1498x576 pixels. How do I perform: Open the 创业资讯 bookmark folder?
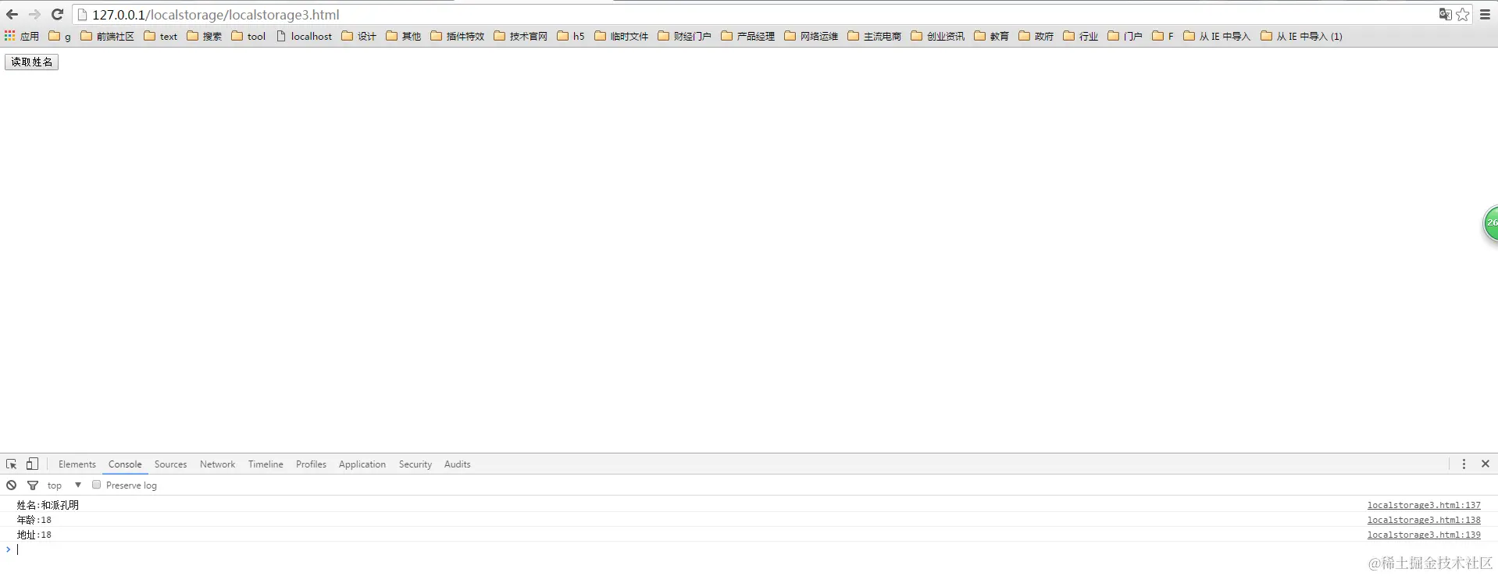(938, 36)
